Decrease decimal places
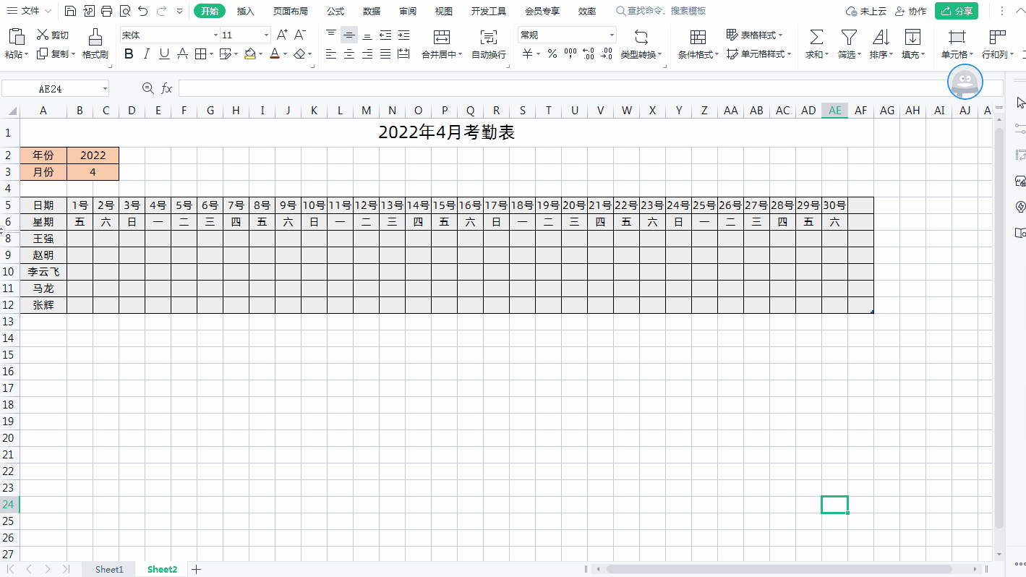The height and width of the screenshot is (577, 1026). click(x=607, y=54)
